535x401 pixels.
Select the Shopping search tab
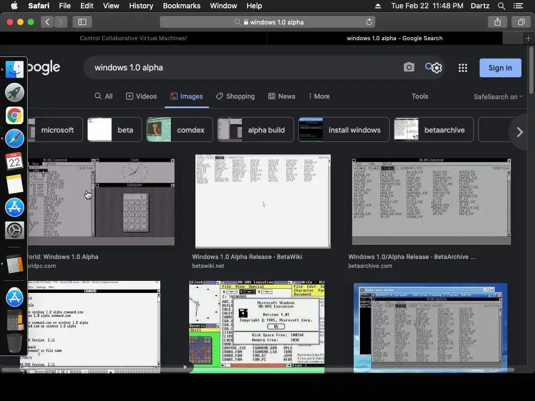click(x=235, y=96)
